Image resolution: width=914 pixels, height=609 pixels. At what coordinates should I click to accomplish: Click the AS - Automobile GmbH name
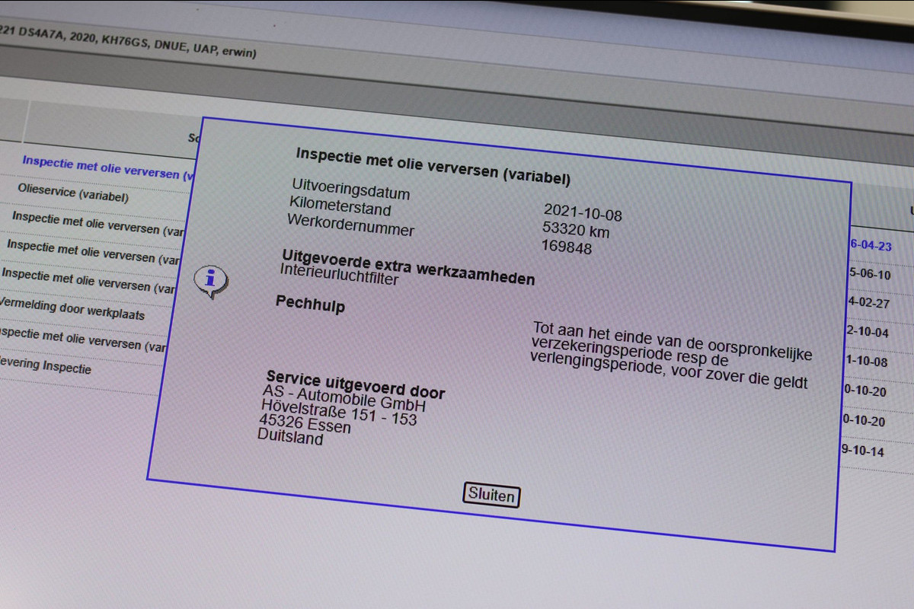[344, 399]
